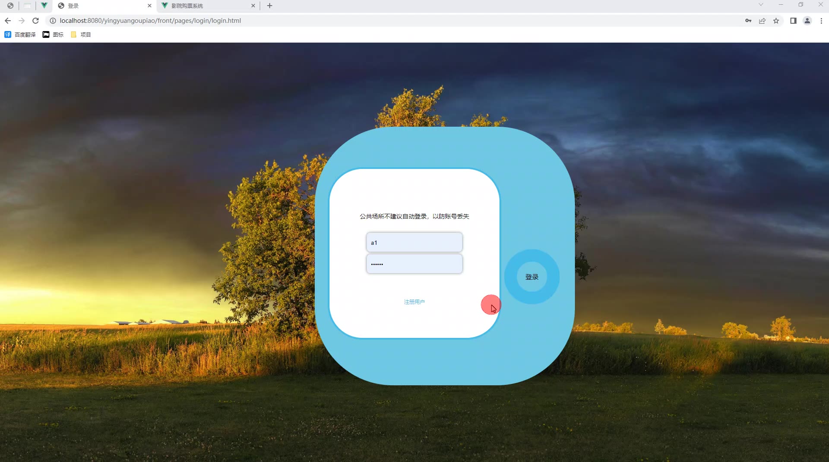The width and height of the screenshot is (829, 462).
Task: Reload the login page
Action: click(36, 21)
